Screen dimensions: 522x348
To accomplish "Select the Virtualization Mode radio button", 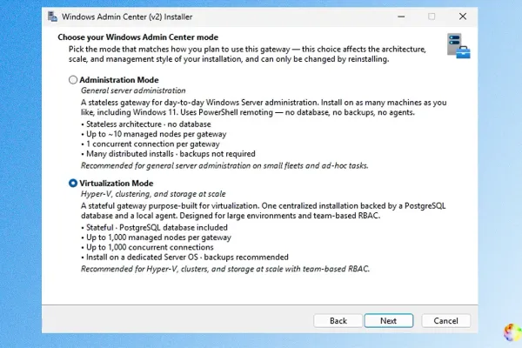I will coord(73,184).
